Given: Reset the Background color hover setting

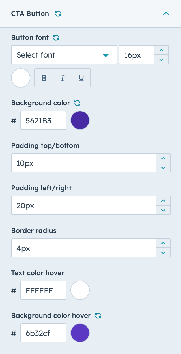Looking at the screenshot, I should 98,316.
